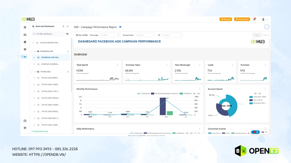Image resolution: width=291 pixels, height=163 pixels.
Task: Switch language to VI
Action: [x=255, y=132]
